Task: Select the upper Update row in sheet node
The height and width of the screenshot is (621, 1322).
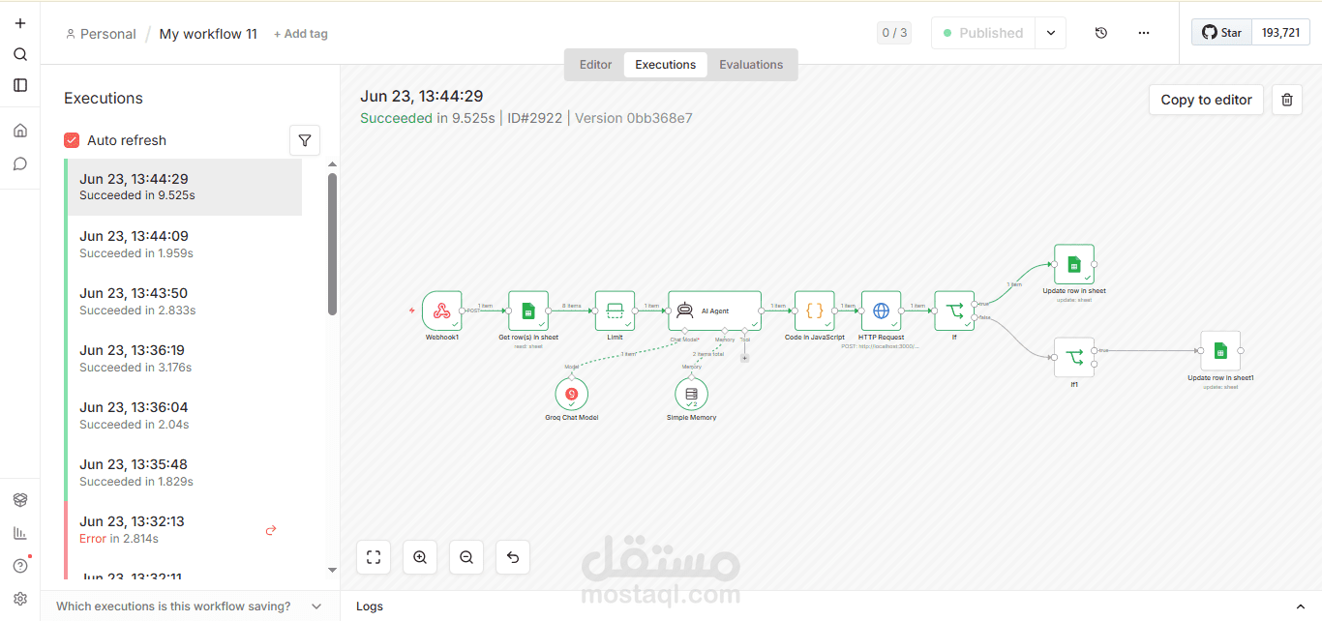Action: tap(1074, 264)
